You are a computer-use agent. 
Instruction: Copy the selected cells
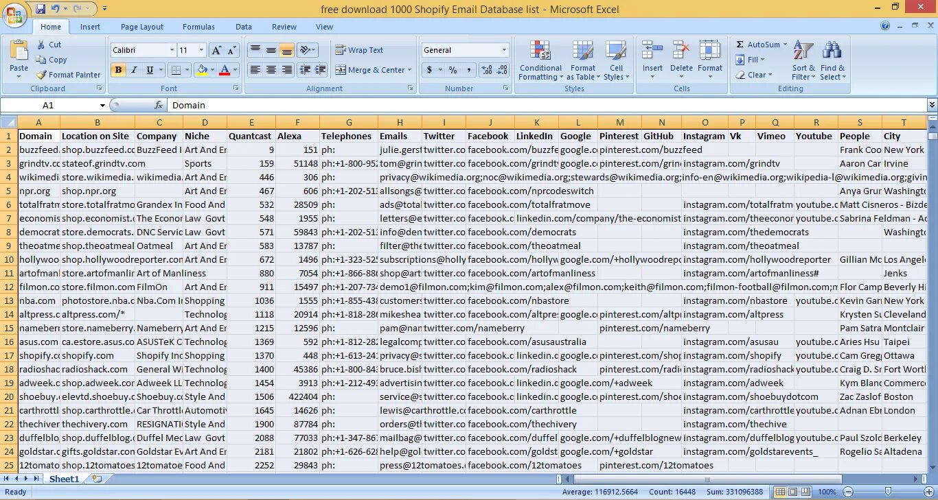52,60
